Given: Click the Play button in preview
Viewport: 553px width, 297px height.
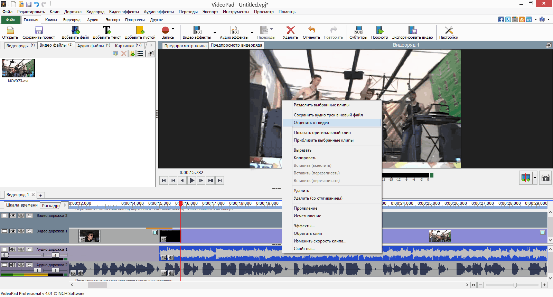Looking at the screenshot, I should click(192, 180).
